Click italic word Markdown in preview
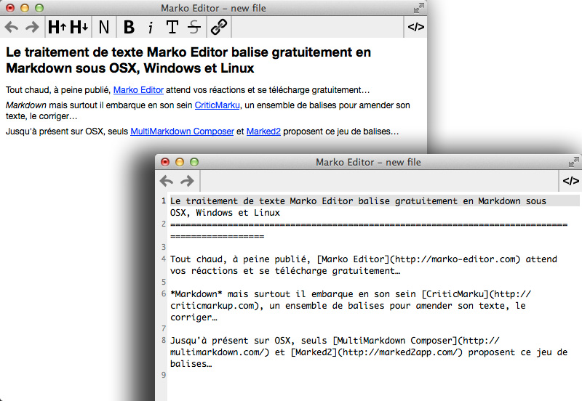This screenshot has width=582, height=401. click(x=26, y=105)
